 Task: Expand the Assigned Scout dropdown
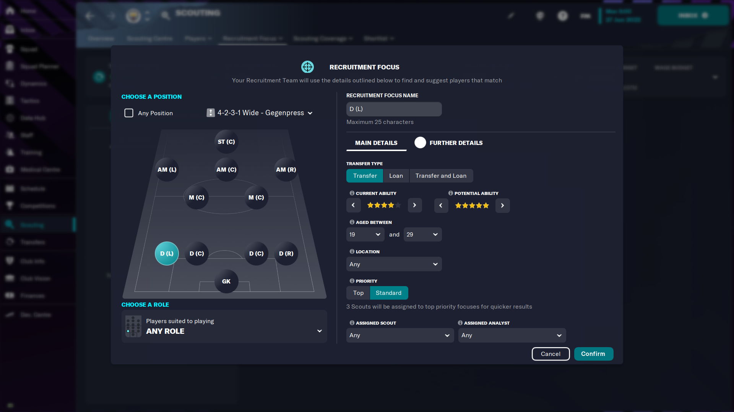point(399,335)
